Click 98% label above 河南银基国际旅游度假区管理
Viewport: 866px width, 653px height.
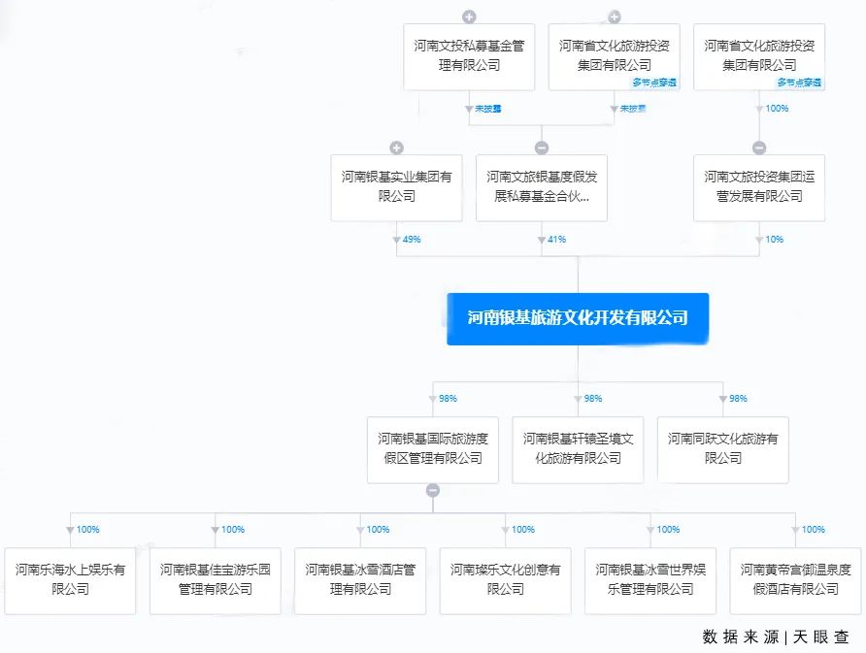click(x=448, y=399)
